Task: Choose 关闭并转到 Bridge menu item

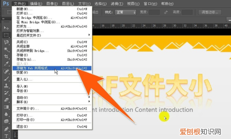Action: 52,51
